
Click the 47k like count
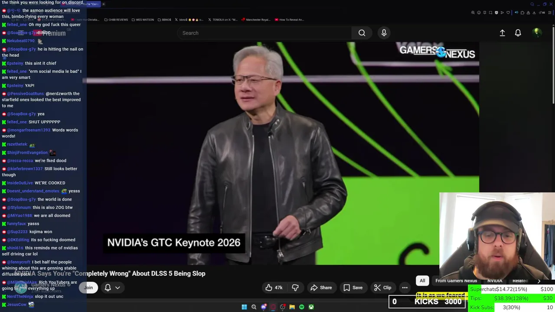coord(278,287)
